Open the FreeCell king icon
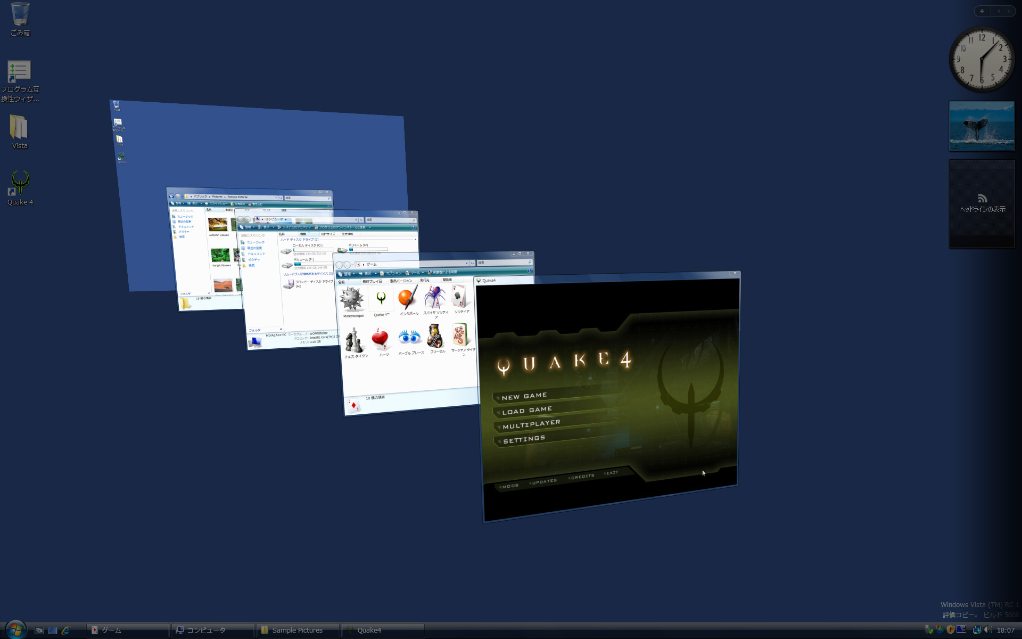 coord(435,335)
